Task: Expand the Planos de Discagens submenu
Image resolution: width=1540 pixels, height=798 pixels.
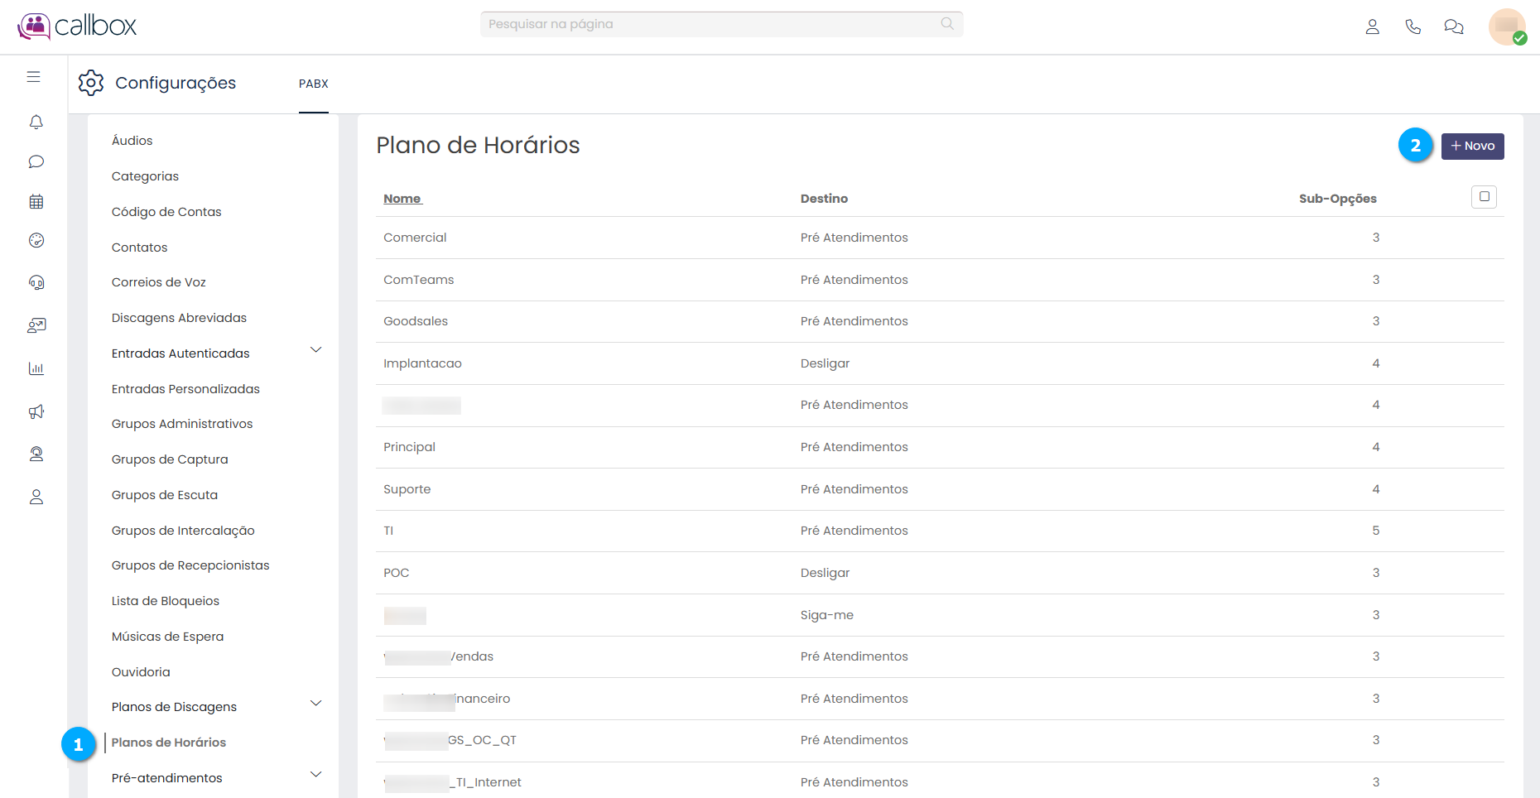Action: pos(315,704)
